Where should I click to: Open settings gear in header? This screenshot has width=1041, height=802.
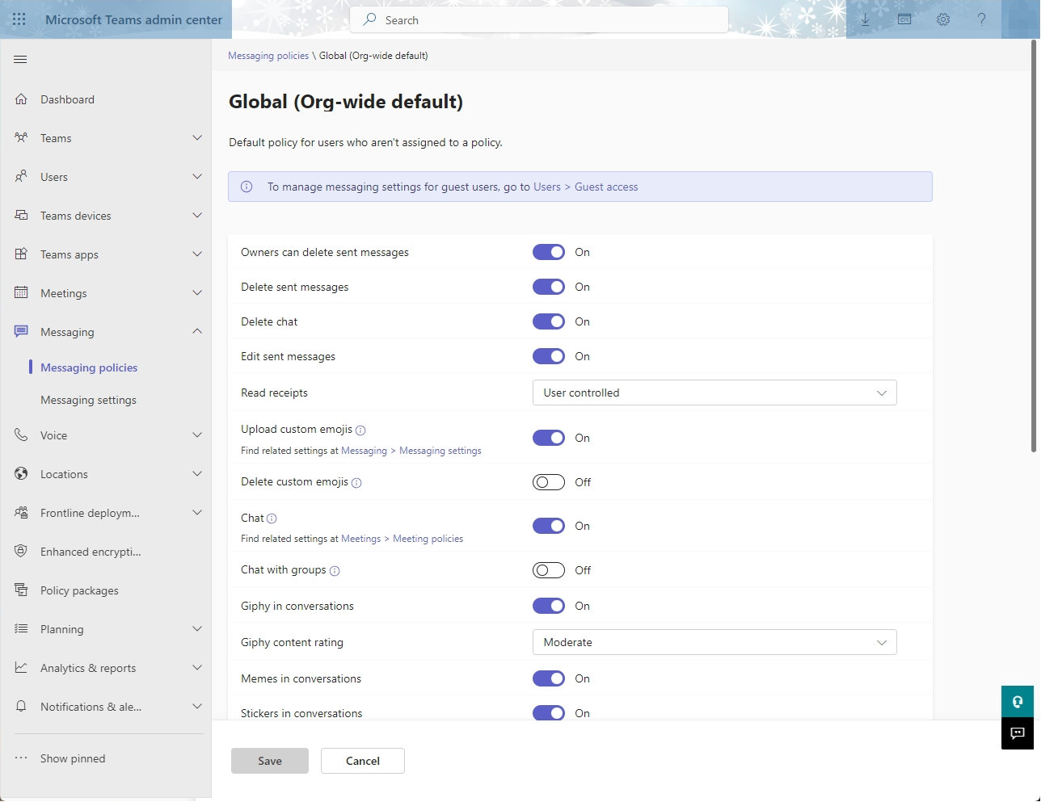point(943,19)
